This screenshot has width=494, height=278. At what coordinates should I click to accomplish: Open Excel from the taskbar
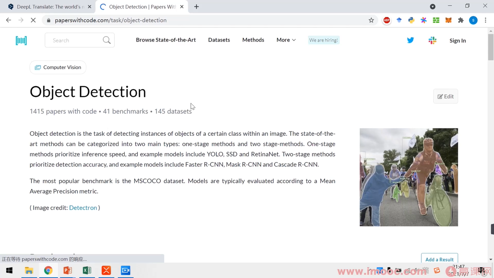pos(87,270)
